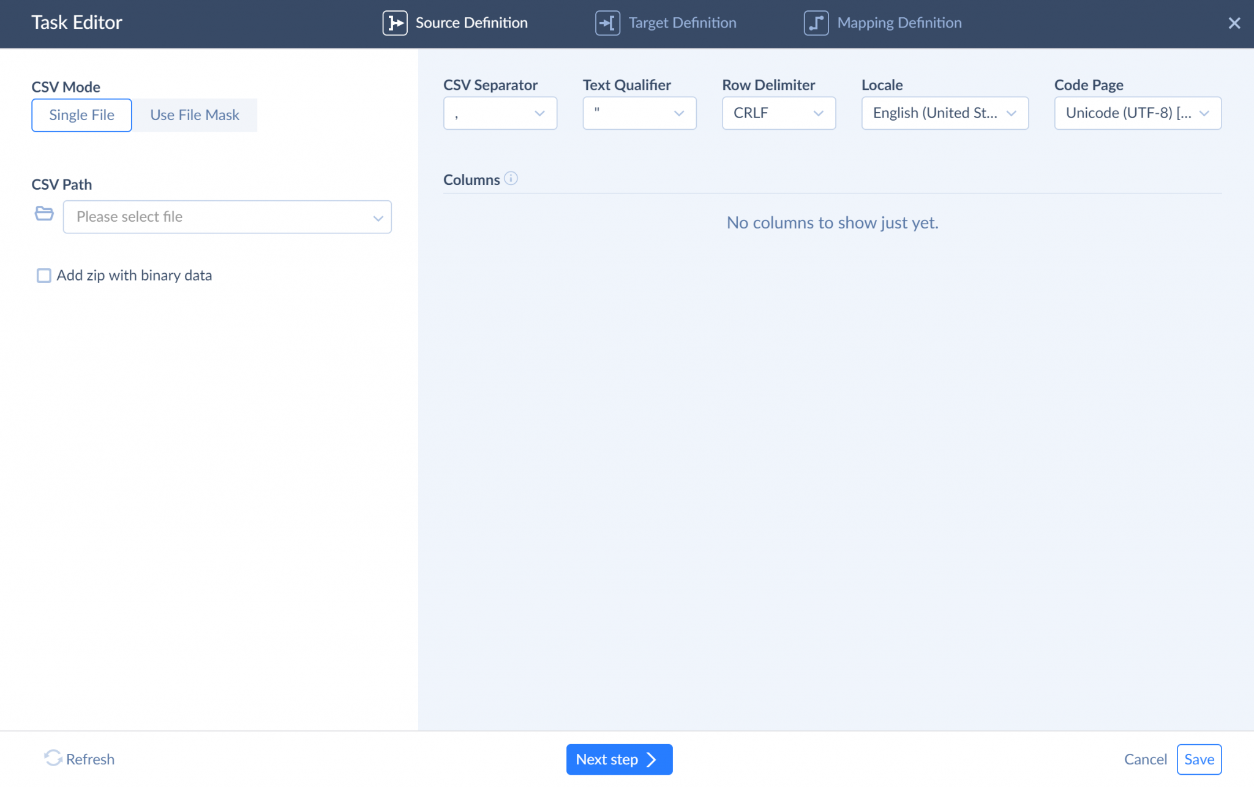Select Single File CSV mode
Screen dimensions: 1254x787
coord(81,115)
